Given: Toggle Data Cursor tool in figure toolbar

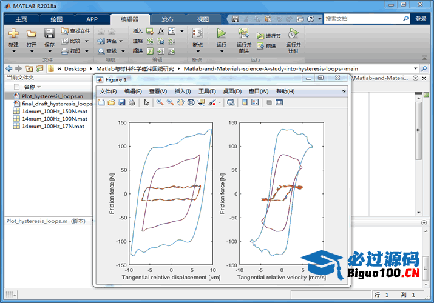Looking at the screenshot, I should click(202, 102).
